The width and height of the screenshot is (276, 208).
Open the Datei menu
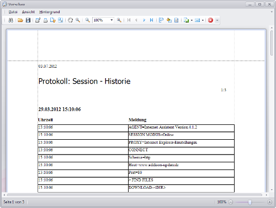pos(13,12)
